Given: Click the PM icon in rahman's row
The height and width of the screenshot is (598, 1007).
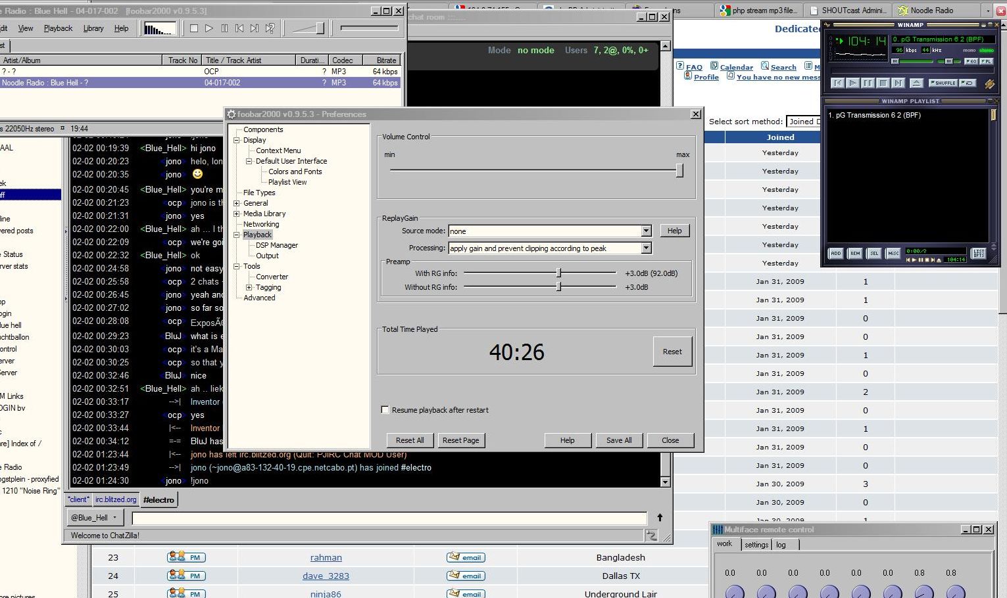Looking at the screenshot, I should click(x=187, y=557).
